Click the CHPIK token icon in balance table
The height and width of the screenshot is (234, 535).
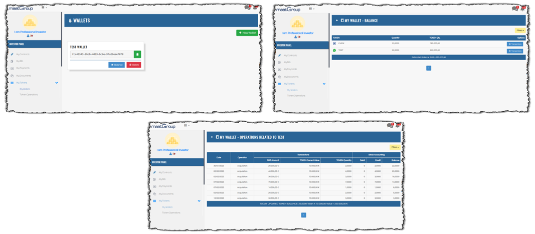(334, 44)
